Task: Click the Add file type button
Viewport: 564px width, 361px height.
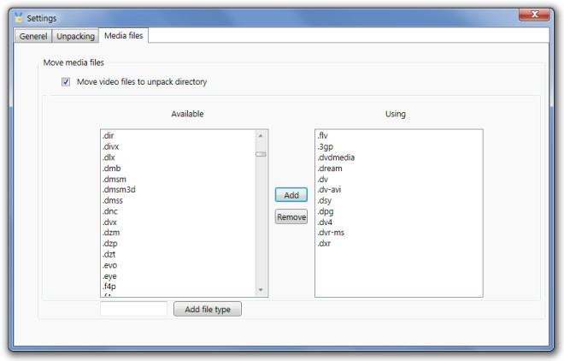Action: 208,310
